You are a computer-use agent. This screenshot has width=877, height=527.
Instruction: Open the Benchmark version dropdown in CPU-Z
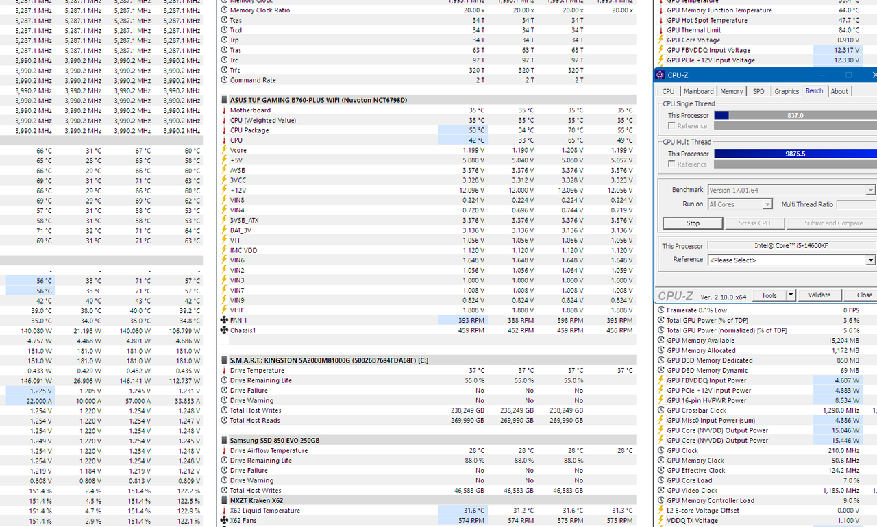[870, 190]
